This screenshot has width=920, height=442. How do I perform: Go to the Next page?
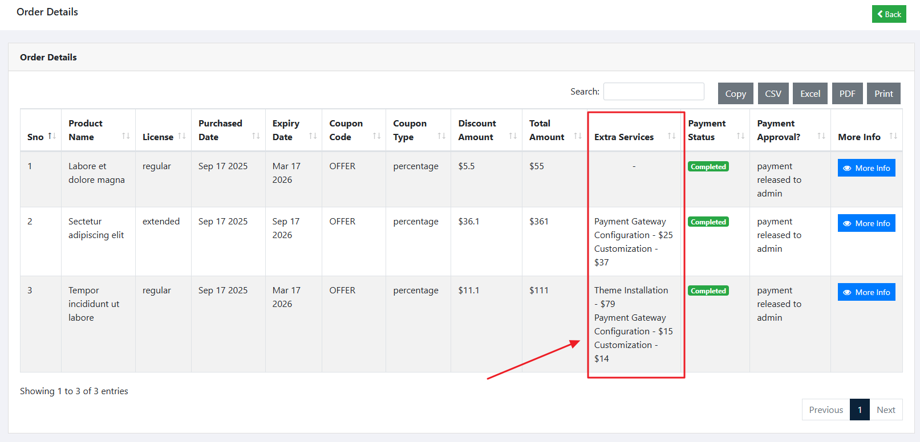[x=885, y=410]
